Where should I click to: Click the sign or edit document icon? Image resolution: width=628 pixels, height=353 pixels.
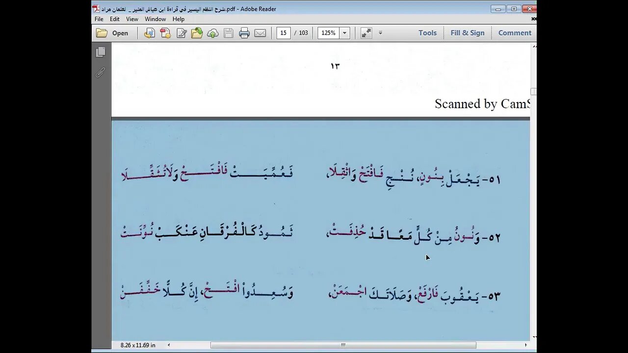click(182, 33)
